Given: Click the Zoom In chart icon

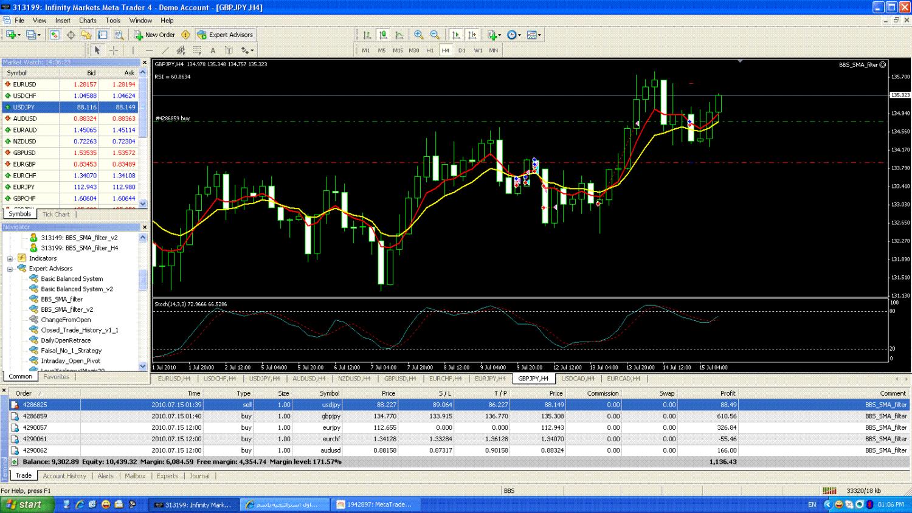Looking at the screenshot, I should click(418, 35).
